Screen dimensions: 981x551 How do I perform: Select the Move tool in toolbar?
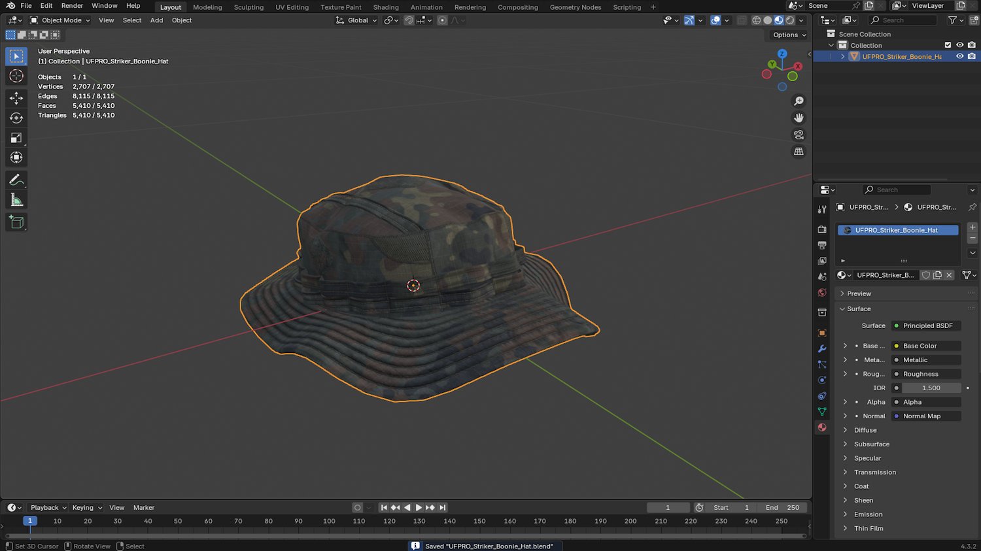[x=16, y=98]
